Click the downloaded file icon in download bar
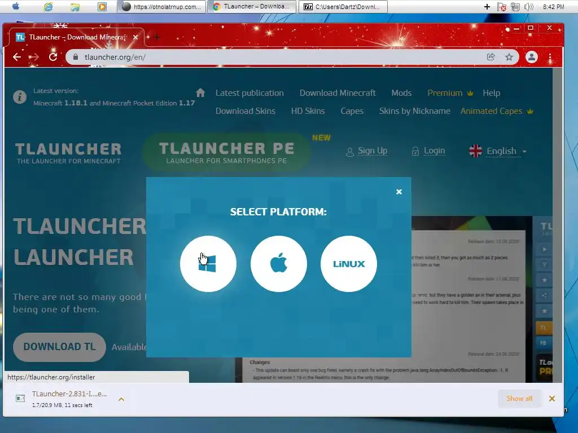This screenshot has width=578, height=433. pyautogui.click(x=20, y=399)
